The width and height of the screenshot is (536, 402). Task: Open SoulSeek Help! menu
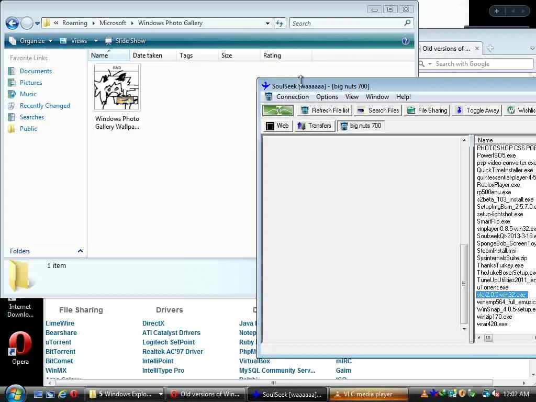tap(404, 97)
